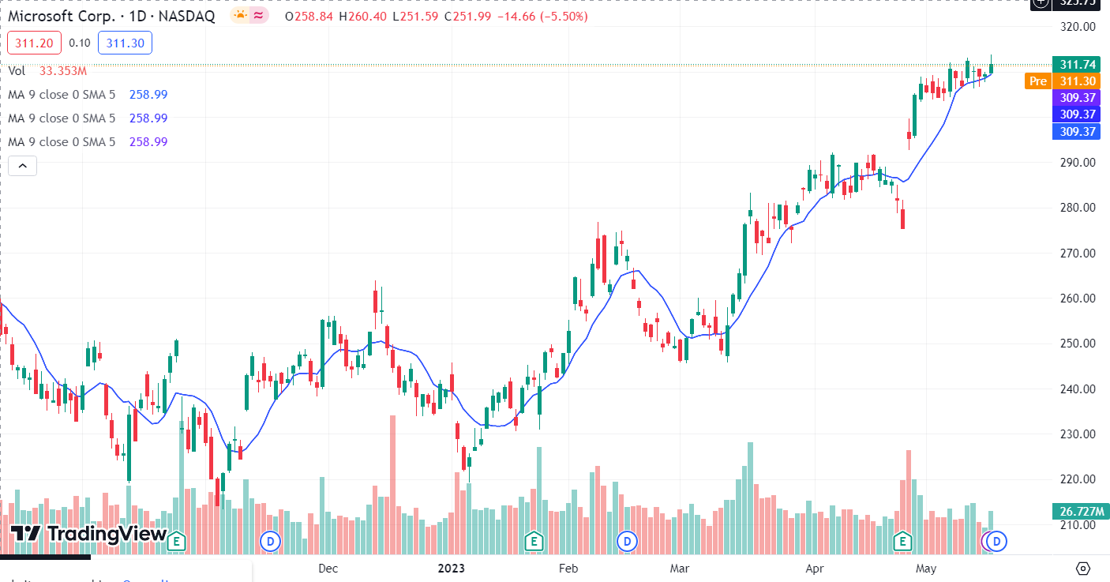Collapse the indicator legend with chevron button
1110x582 pixels.
pyautogui.click(x=23, y=166)
